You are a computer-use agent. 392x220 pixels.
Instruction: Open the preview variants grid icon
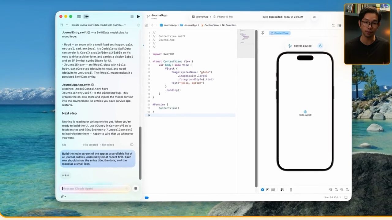(273, 190)
